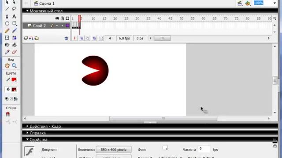Click the Smooth option icon
The image size is (282, 158).
coord(8,122)
